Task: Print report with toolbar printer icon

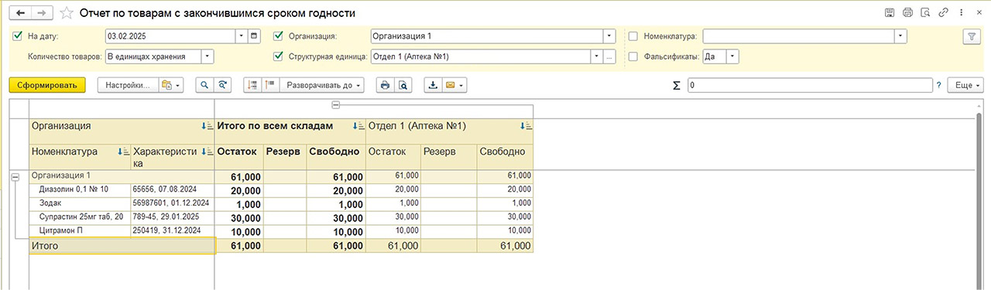Action: click(x=385, y=85)
